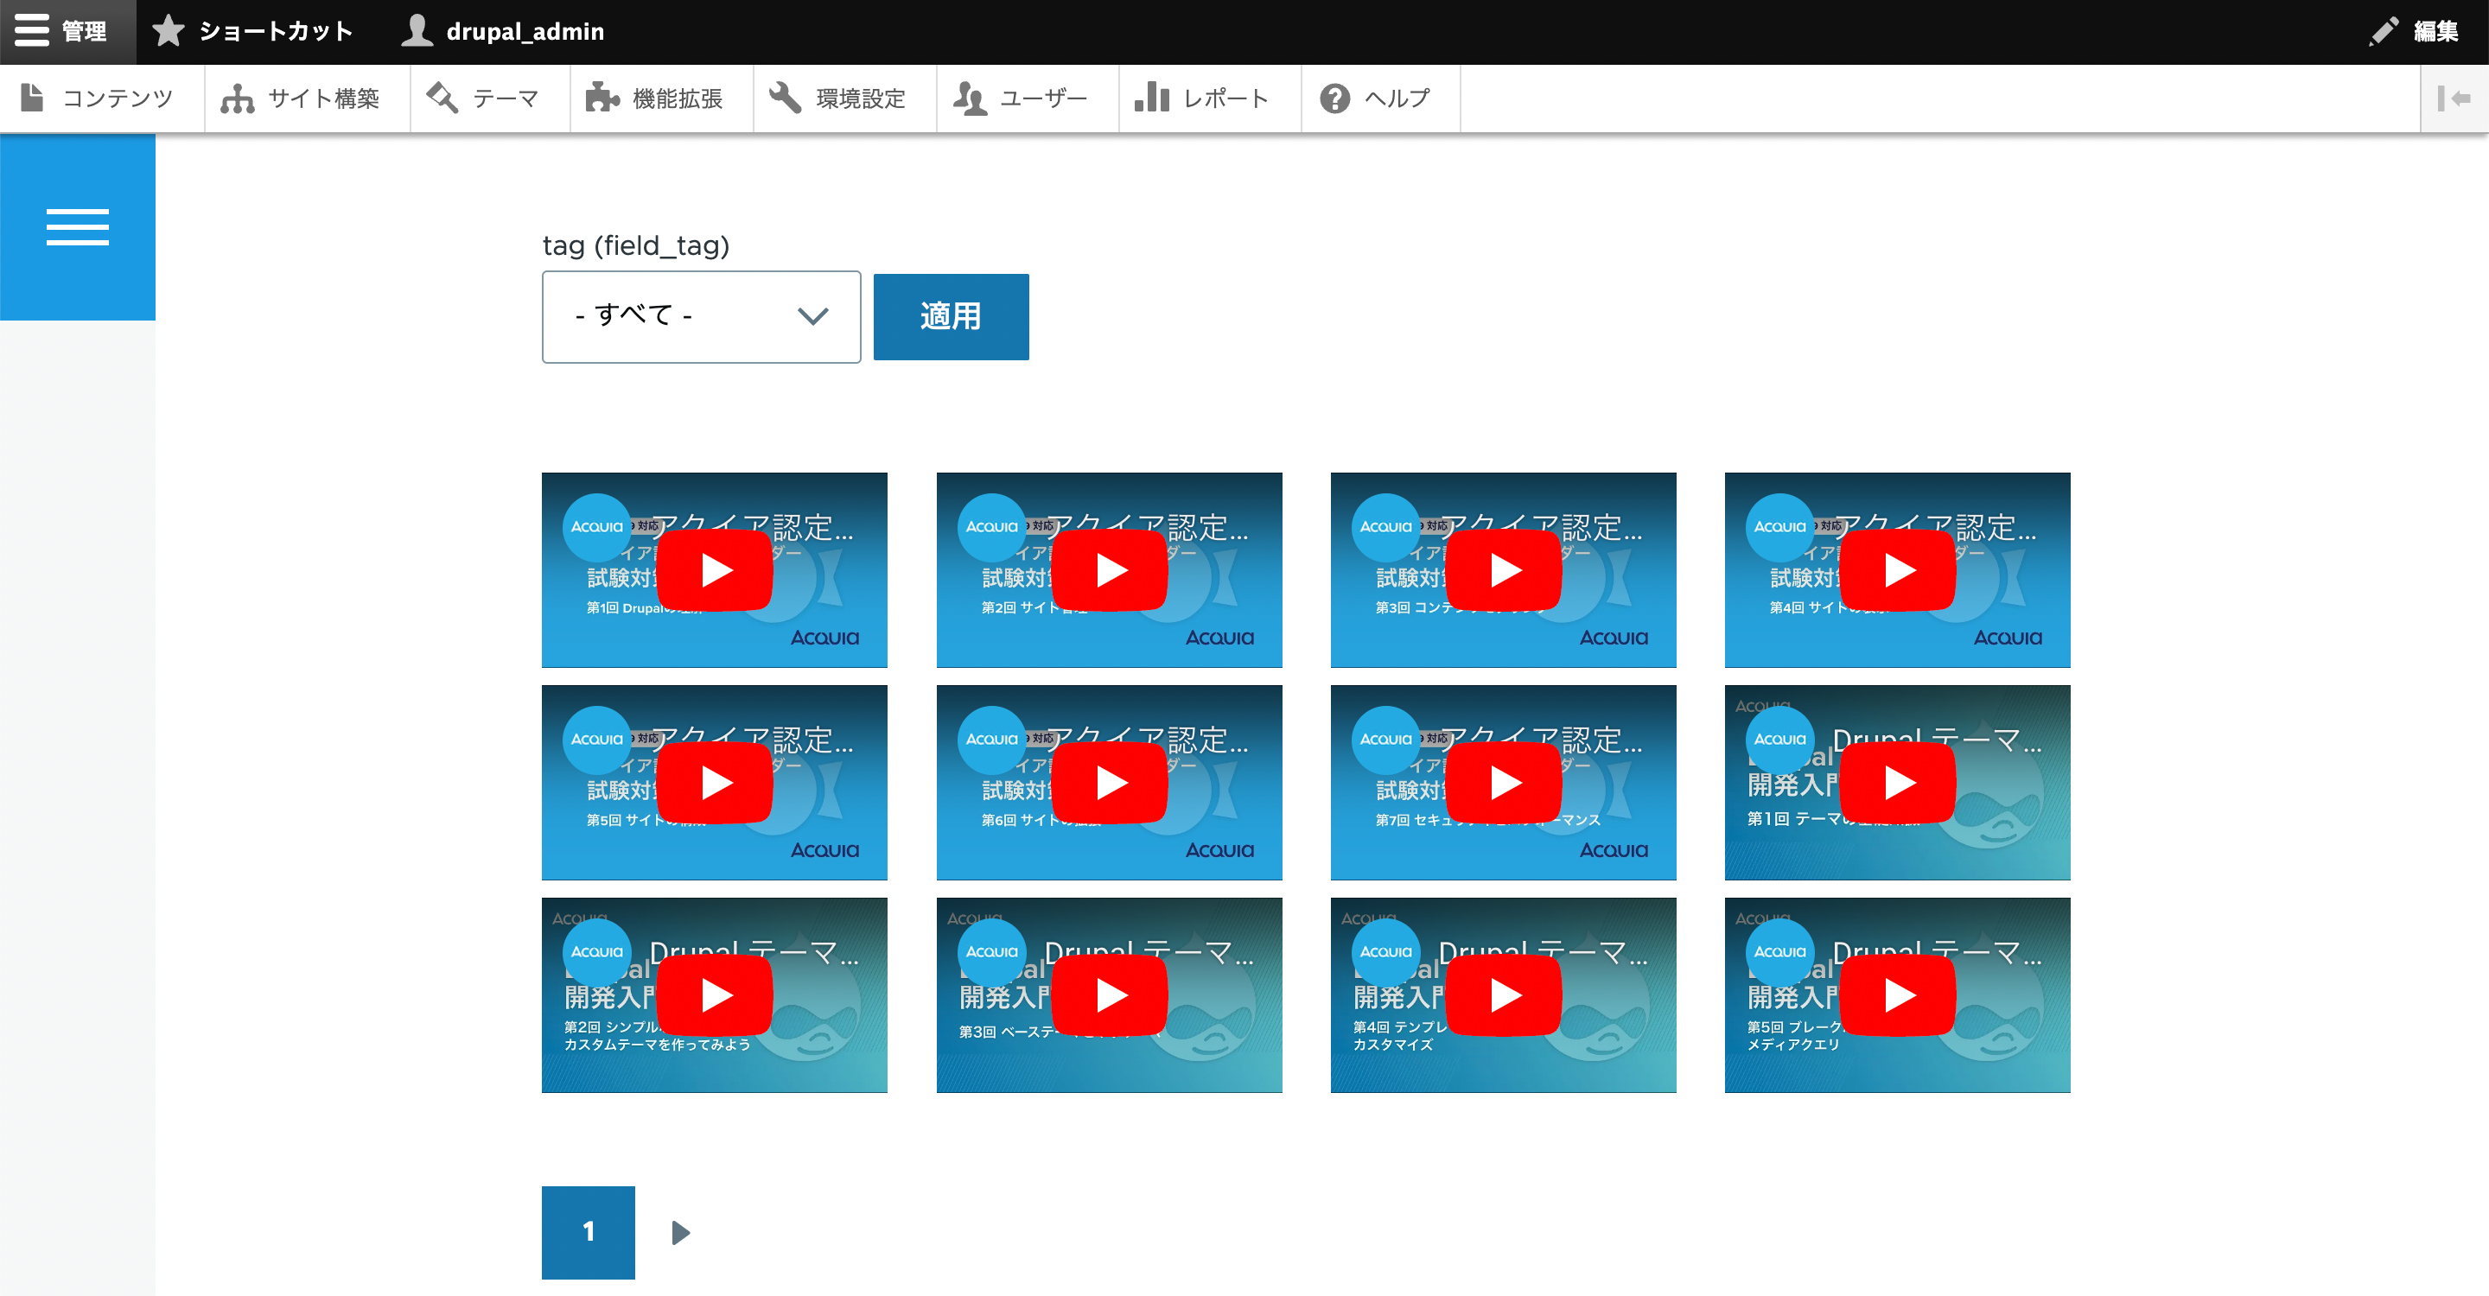Screen dimensions: 2489x1296
Task: Click Acquia channel icon on 第6回 アクイア認定 video
Action: point(991,740)
